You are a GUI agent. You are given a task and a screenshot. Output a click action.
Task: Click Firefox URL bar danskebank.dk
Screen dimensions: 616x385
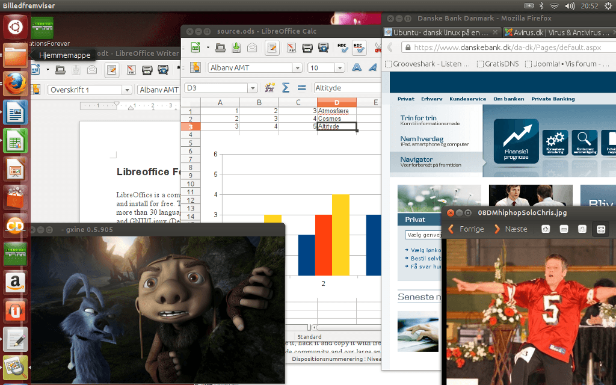pyautogui.click(x=508, y=48)
